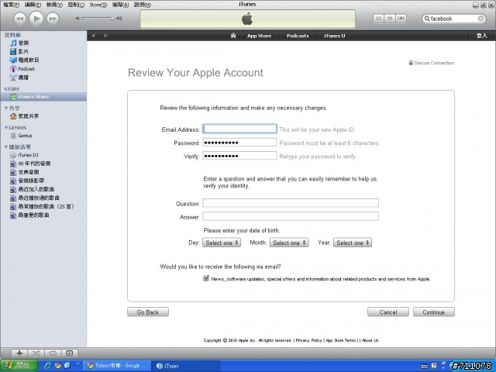The width and height of the screenshot is (496, 372).
Task: Collapse the 播放清單 sidebar section
Action: (6, 146)
